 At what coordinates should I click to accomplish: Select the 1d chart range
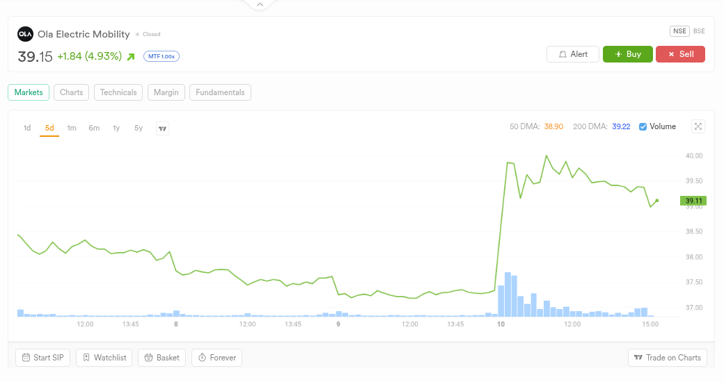click(x=27, y=128)
